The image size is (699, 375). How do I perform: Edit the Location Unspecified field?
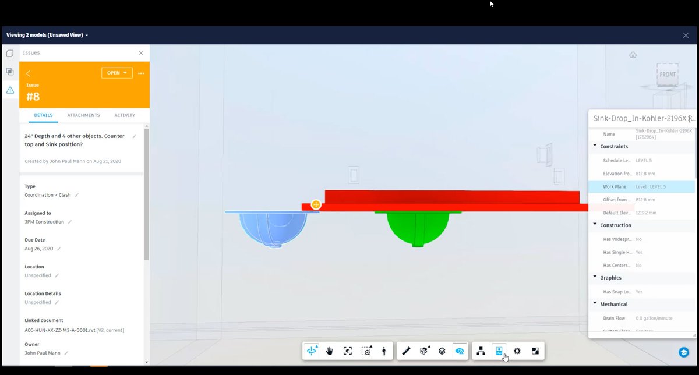(x=57, y=275)
